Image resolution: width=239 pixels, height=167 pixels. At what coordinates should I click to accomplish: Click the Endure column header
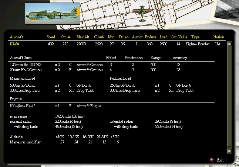pos(151,37)
